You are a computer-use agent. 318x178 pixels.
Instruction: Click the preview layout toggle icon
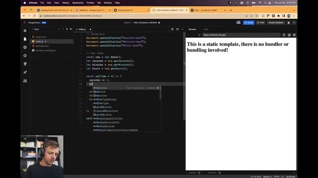177,29
